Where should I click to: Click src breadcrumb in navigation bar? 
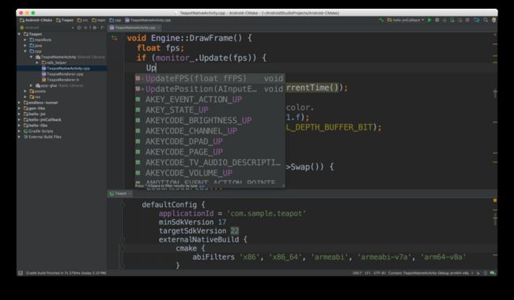coord(82,21)
